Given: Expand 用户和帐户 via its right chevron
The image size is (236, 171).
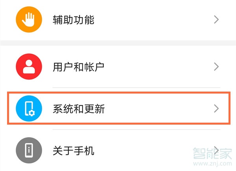Looking at the screenshot, I should (216, 66).
